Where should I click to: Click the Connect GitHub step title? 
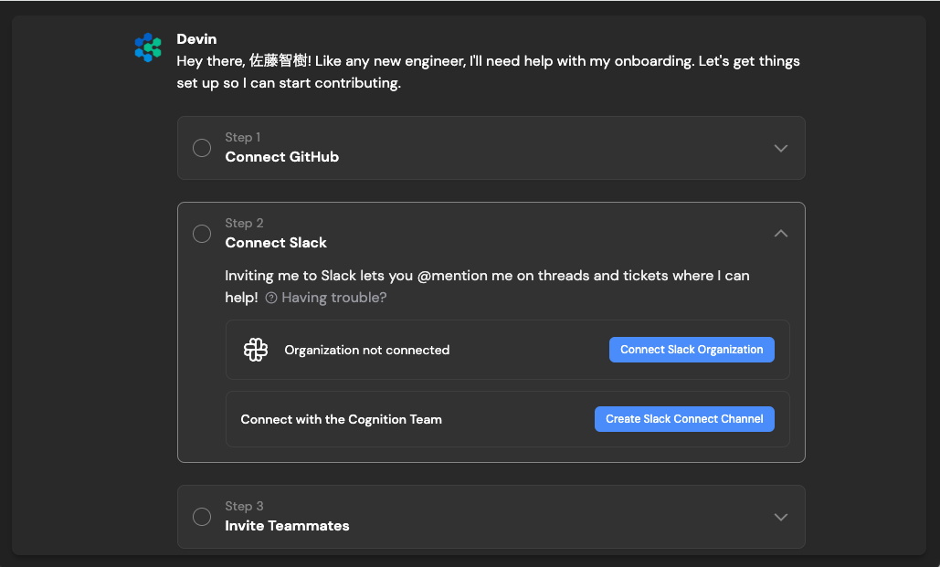click(x=281, y=157)
